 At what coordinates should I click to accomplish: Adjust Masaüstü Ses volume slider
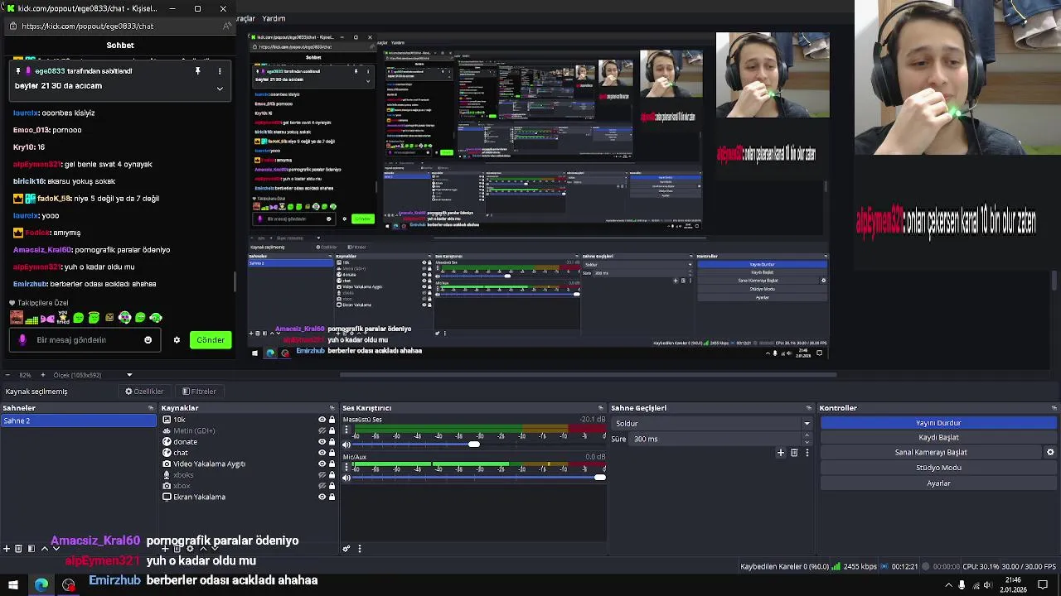click(473, 445)
